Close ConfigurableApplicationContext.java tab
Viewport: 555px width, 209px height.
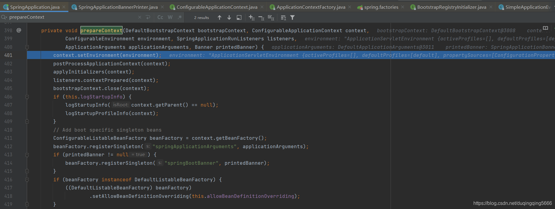pos(262,7)
